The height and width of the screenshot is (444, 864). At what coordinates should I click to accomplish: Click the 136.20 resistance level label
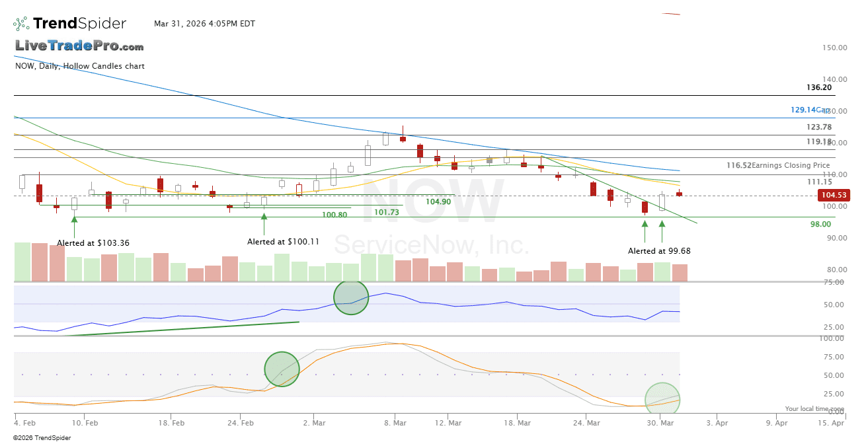point(818,87)
